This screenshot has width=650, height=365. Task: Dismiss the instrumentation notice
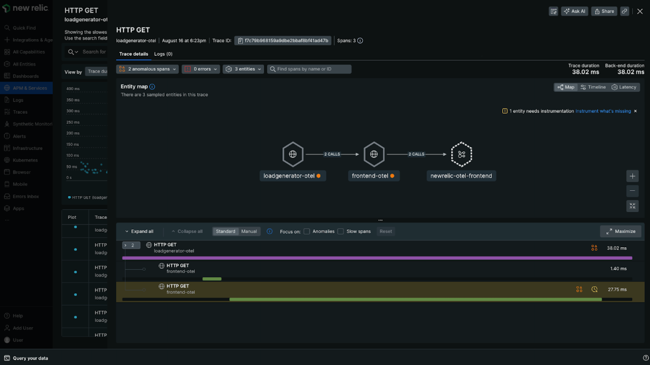635,111
